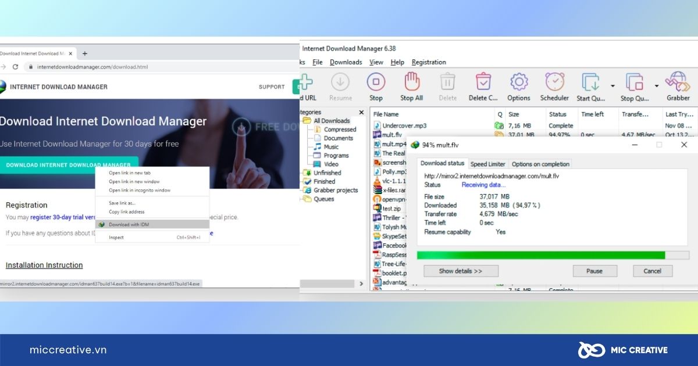Click the Show details >> button

click(x=461, y=271)
